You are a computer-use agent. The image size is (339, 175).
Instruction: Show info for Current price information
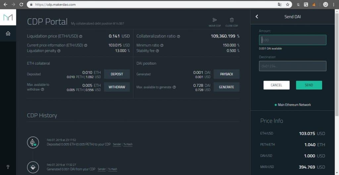click(x=86, y=45)
